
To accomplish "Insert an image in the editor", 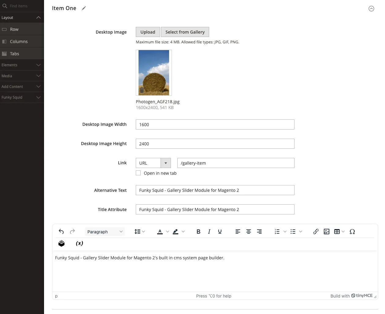I will 327,232.
